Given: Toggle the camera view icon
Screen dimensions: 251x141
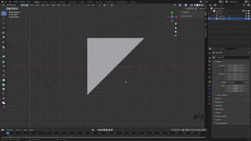Looking at the screenshot, I should (x=176, y=32).
